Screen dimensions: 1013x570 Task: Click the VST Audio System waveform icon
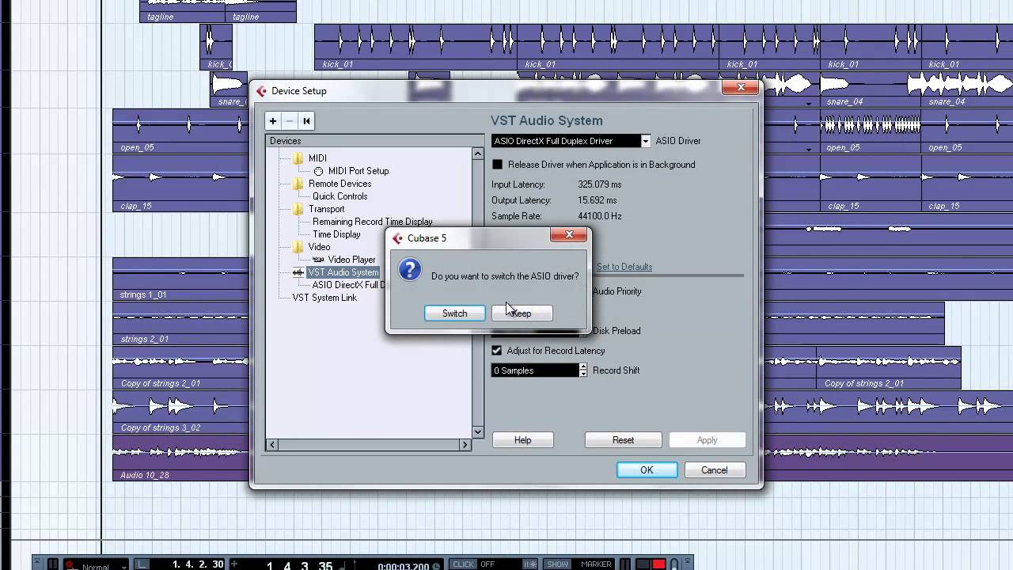(x=298, y=272)
